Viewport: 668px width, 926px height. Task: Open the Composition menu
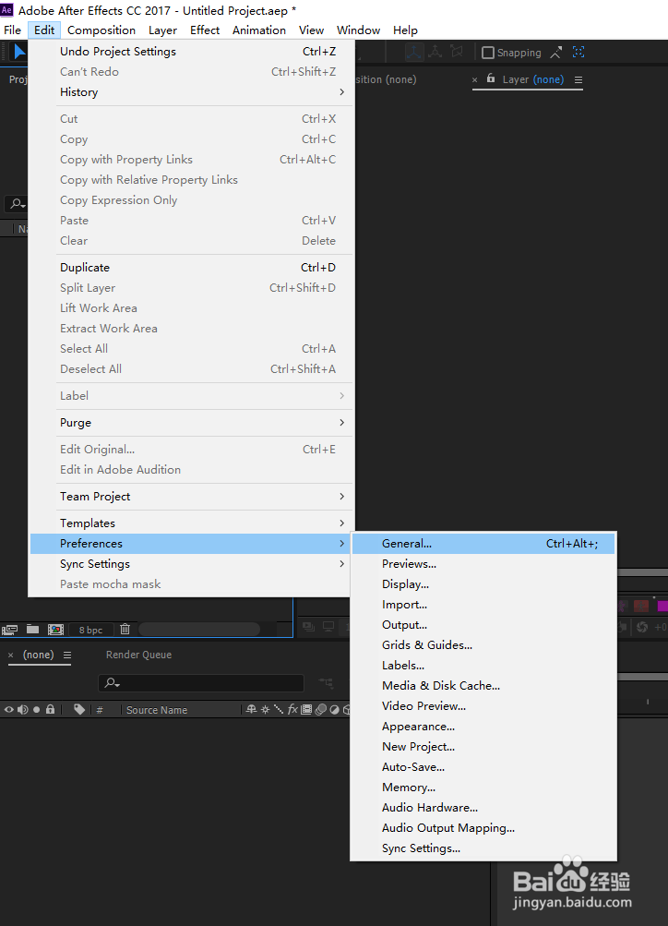(x=101, y=30)
